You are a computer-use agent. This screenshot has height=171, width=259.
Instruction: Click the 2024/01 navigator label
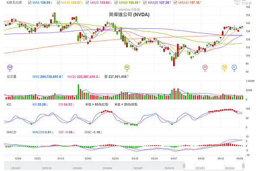[77, 168]
